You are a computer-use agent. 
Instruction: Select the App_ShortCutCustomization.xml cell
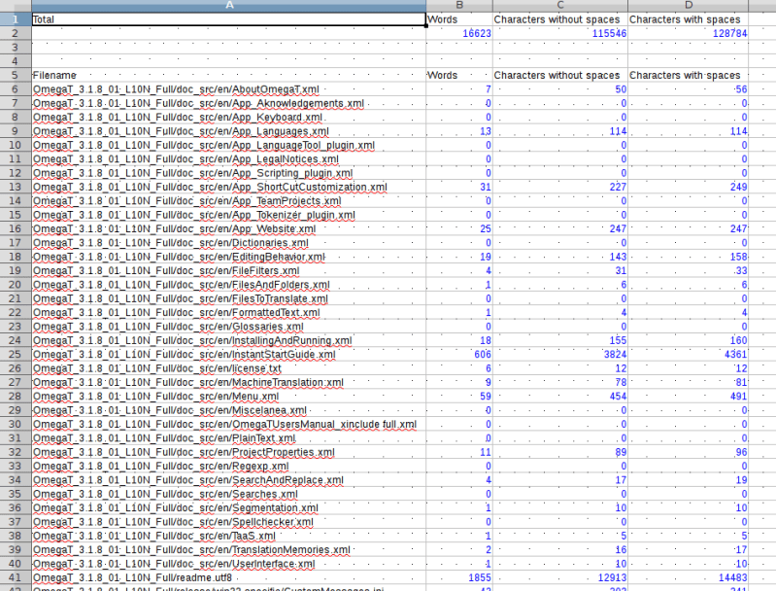point(228,187)
